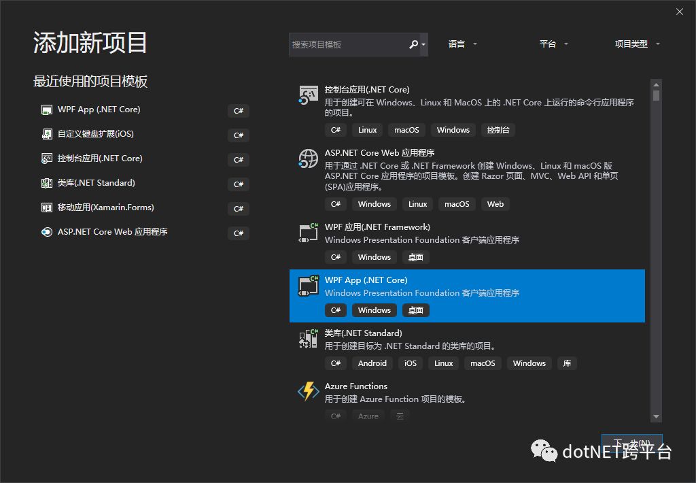The width and height of the screenshot is (696, 483).
Task: Click the 类库(.NET Standard) list icon
Action: coord(308,339)
